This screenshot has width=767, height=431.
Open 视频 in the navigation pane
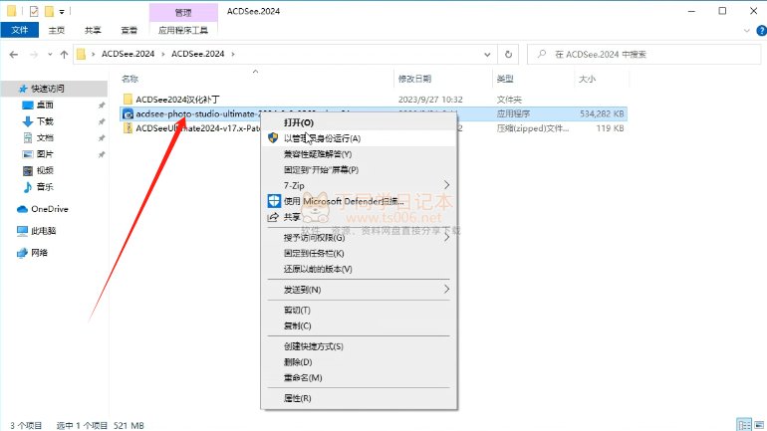pos(45,170)
